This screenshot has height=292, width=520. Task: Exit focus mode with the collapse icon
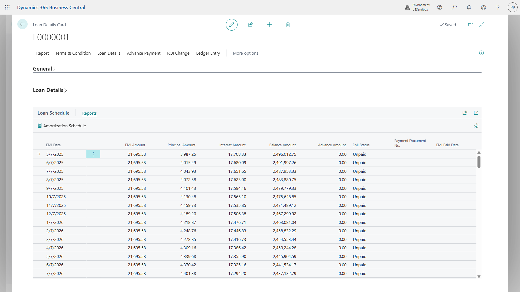[x=482, y=25]
